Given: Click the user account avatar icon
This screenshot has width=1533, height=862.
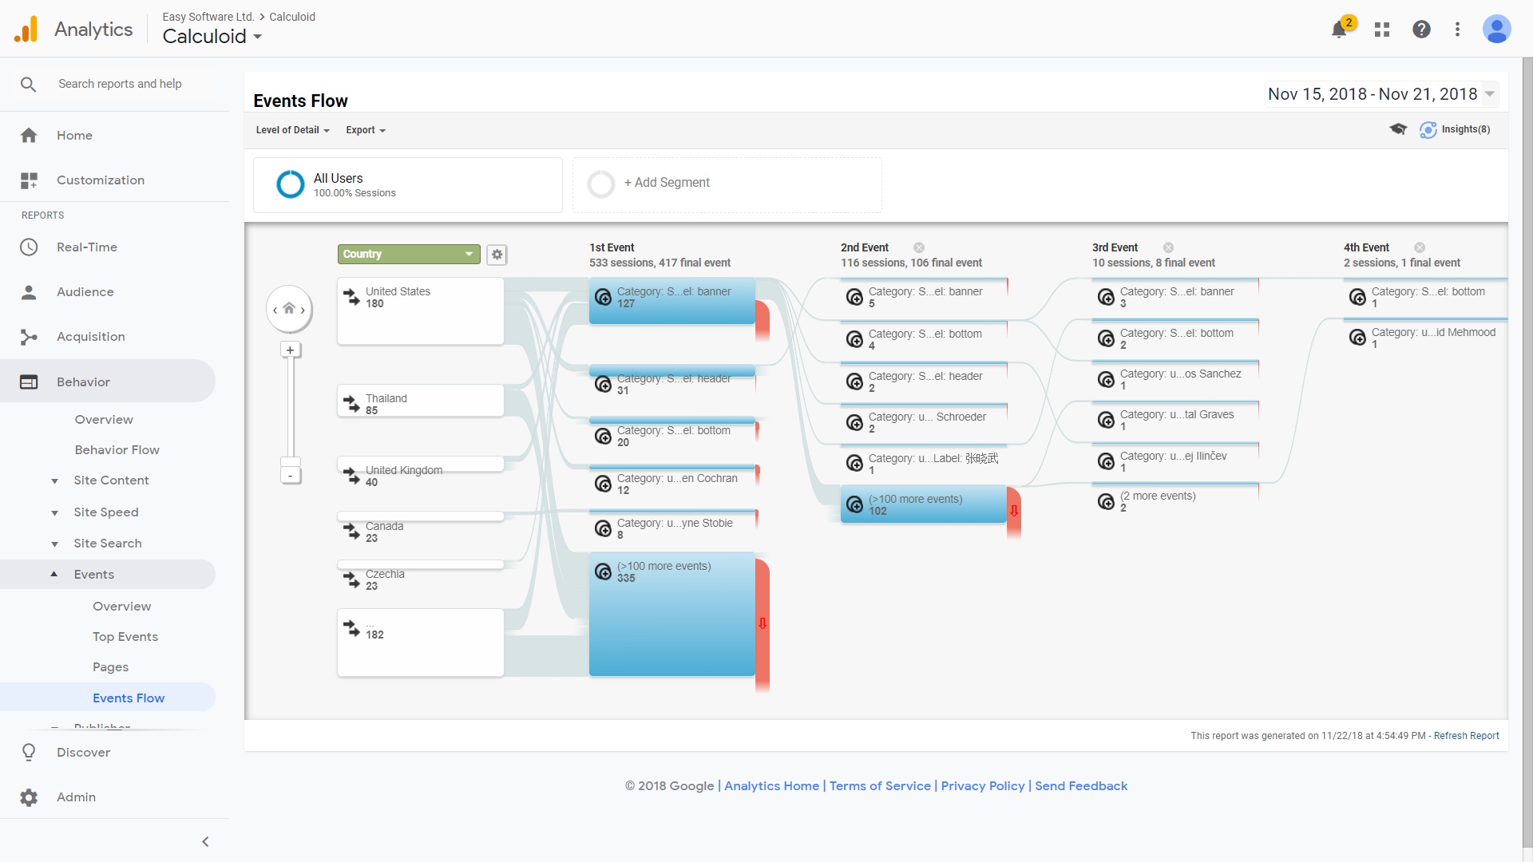Looking at the screenshot, I should coord(1497,29).
